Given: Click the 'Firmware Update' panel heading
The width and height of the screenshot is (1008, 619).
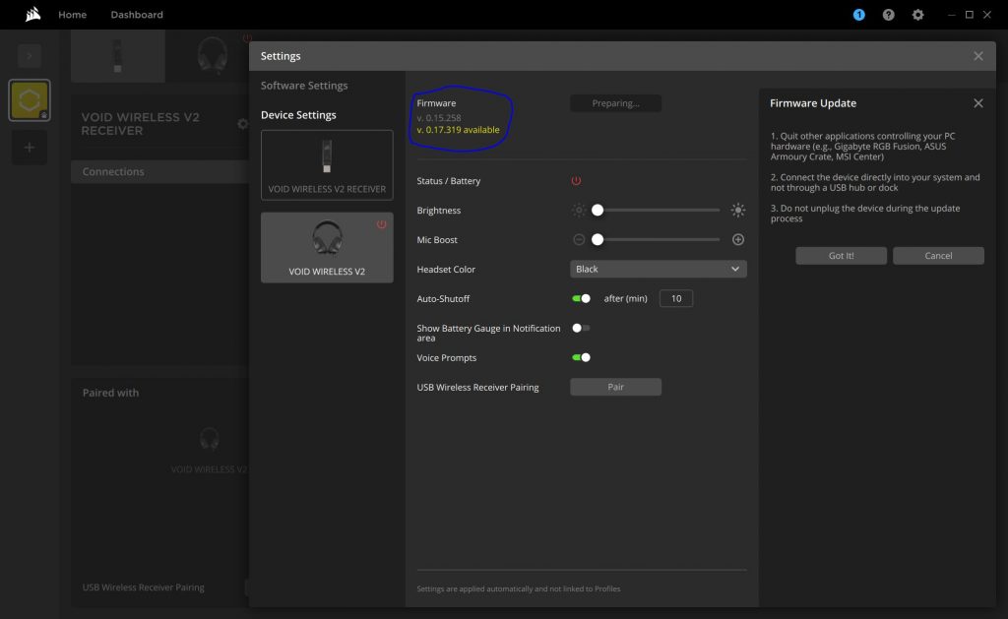Looking at the screenshot, I should coord(813,103).
